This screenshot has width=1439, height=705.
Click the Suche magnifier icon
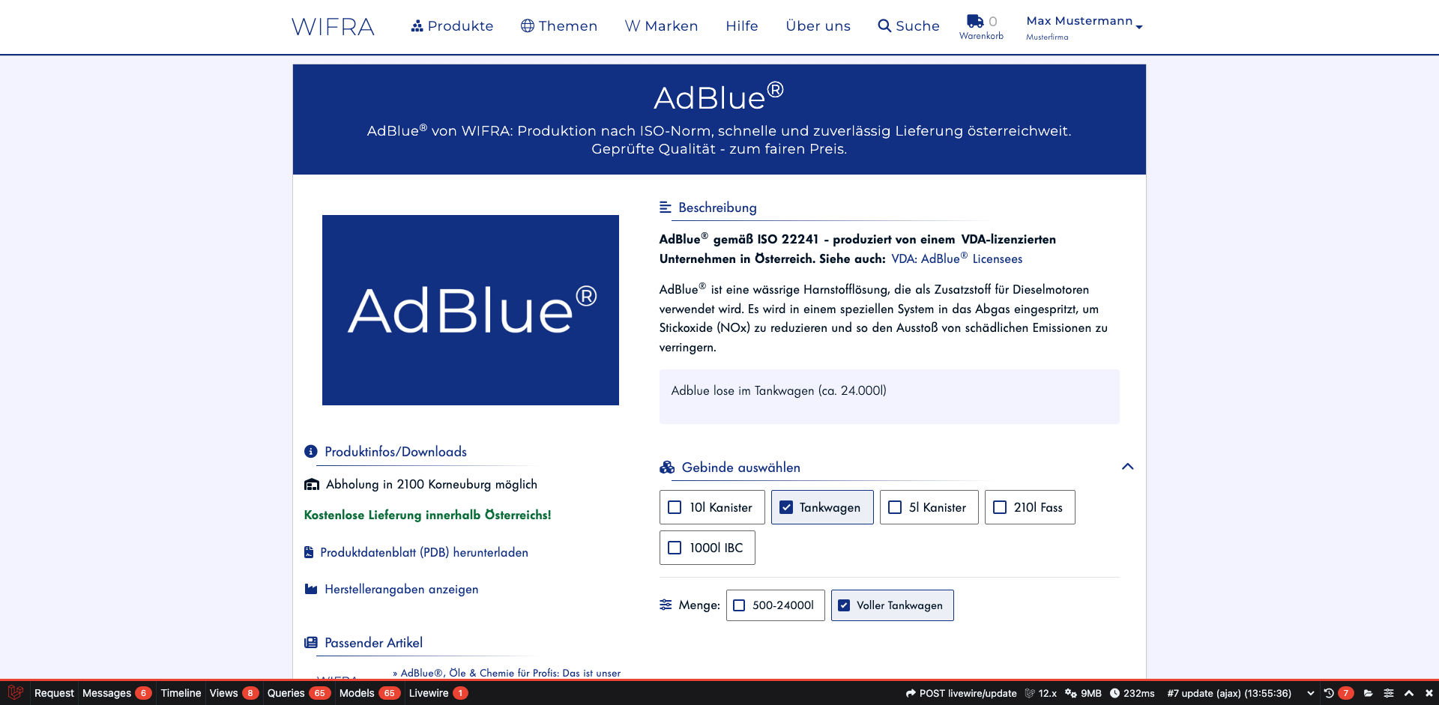point(884,26)
